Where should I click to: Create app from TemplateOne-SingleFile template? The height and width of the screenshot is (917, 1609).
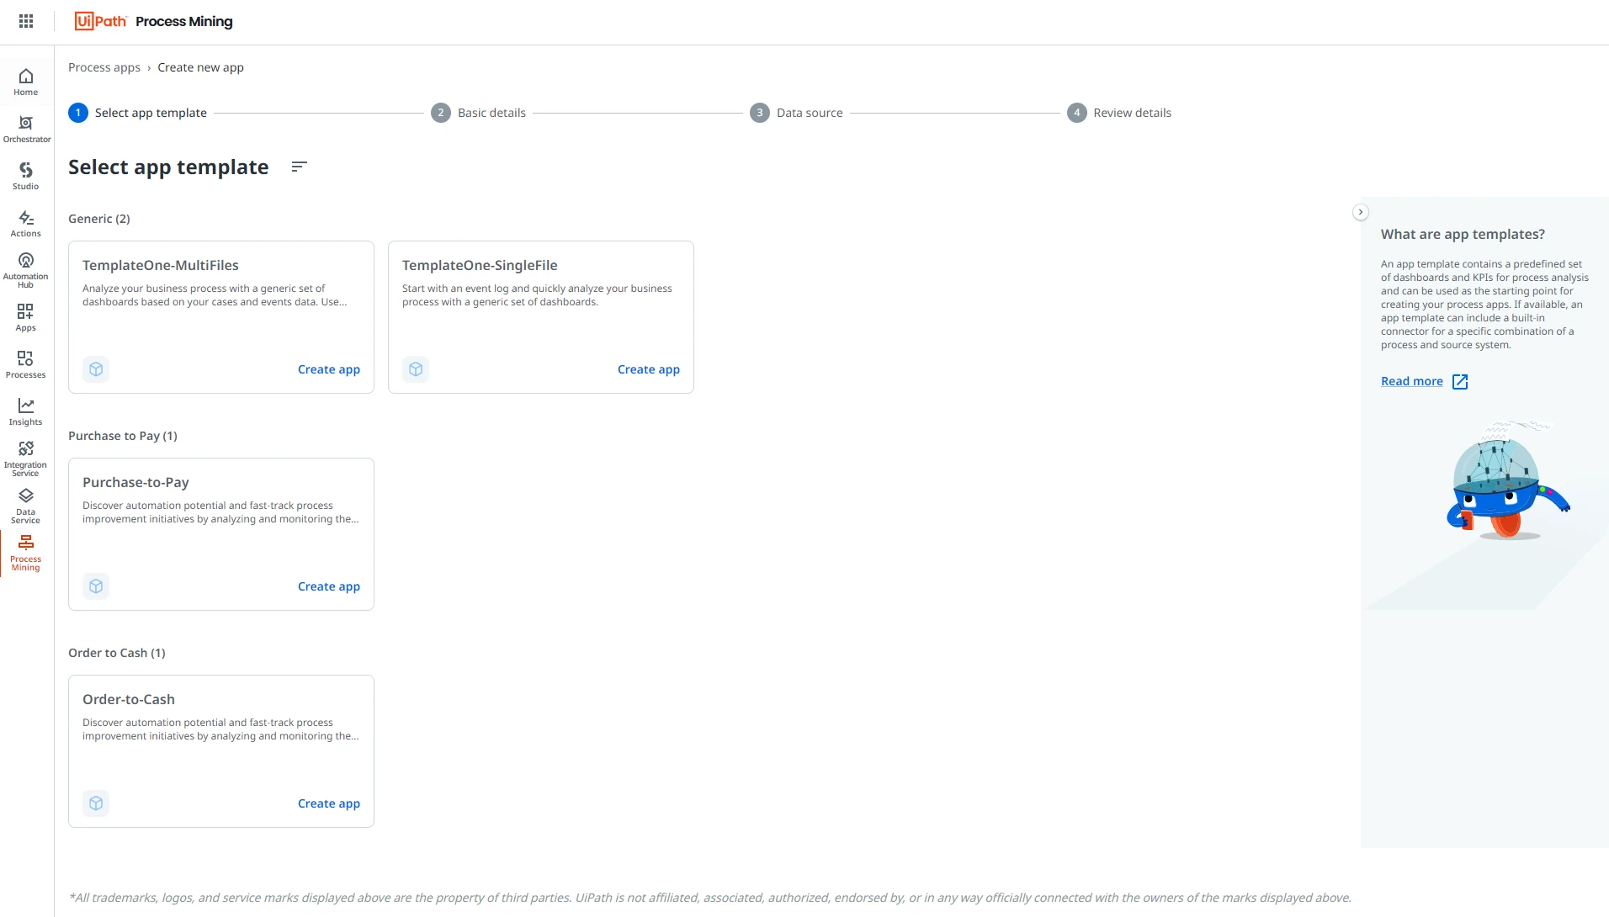[x=649, y=369]
